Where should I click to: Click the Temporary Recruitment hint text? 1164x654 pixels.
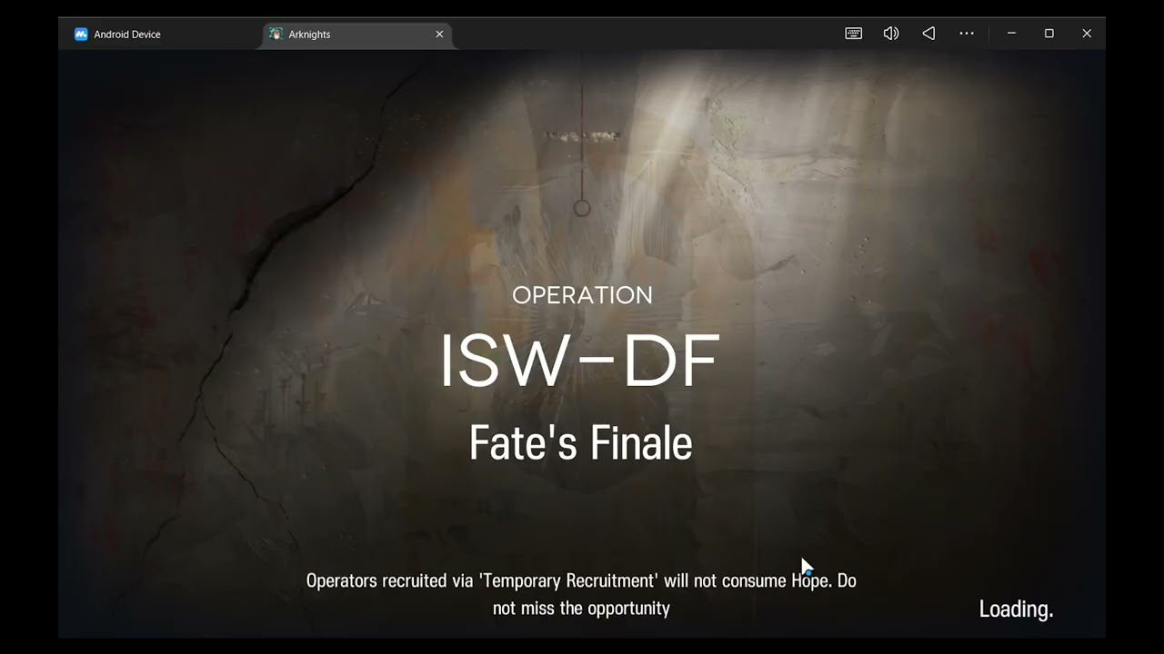tap(581, 594)
